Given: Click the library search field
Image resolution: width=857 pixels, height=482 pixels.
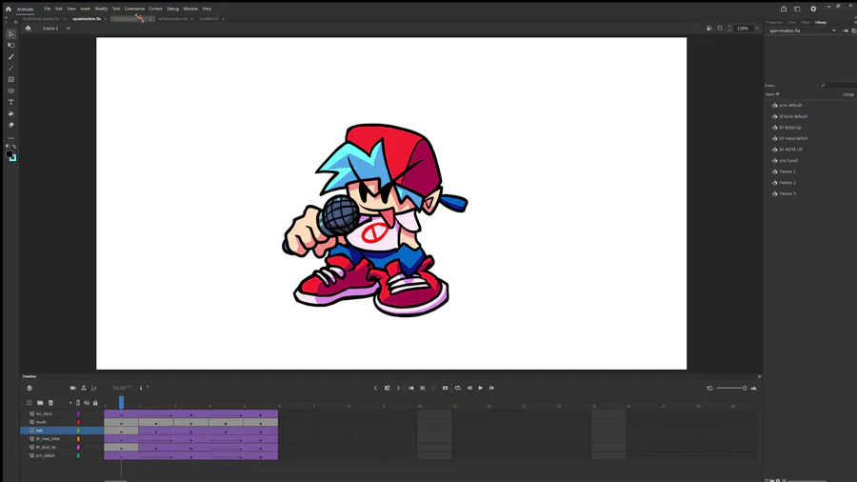Looking at the screenshot, I should pyautogui.click(x=838, y=85).
